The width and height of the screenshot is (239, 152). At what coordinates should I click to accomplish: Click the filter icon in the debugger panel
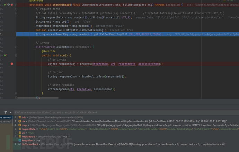[x=6, y=112]
